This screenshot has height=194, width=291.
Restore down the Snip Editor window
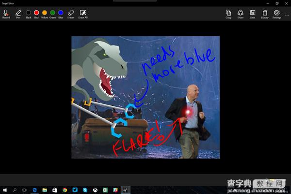(x=277, y=3)
